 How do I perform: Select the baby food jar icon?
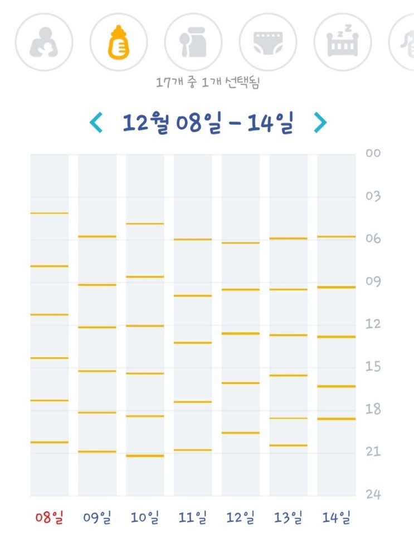pos(193,42)
